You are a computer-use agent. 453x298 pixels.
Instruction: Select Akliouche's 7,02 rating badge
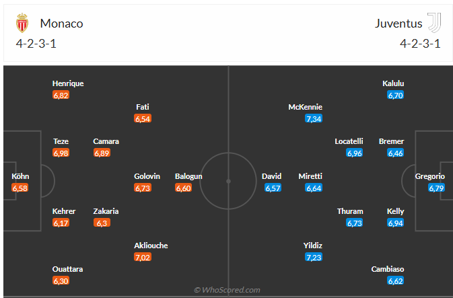[x=143, y=257]
